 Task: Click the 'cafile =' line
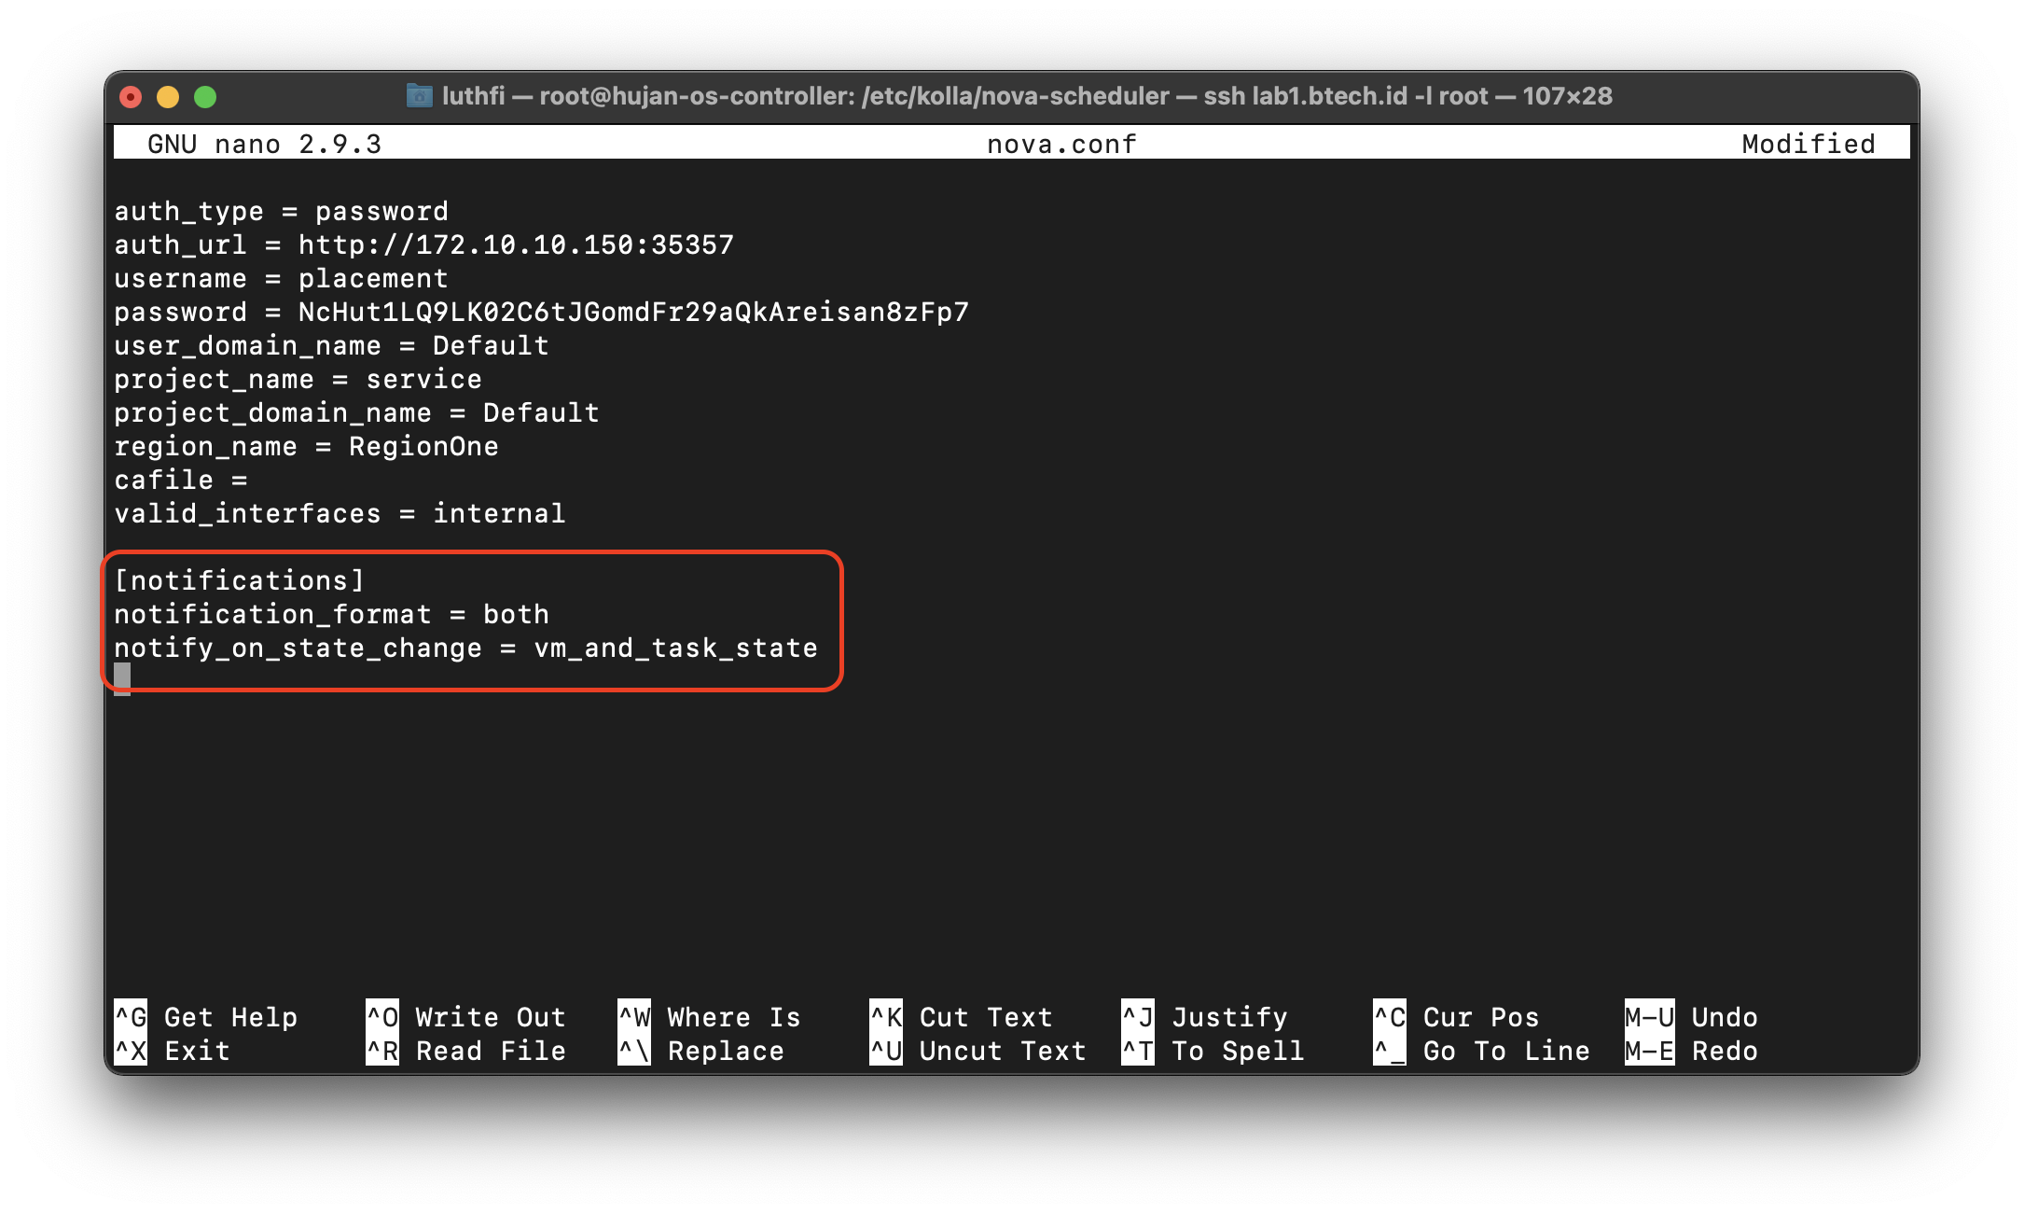[x=181, y=480]
